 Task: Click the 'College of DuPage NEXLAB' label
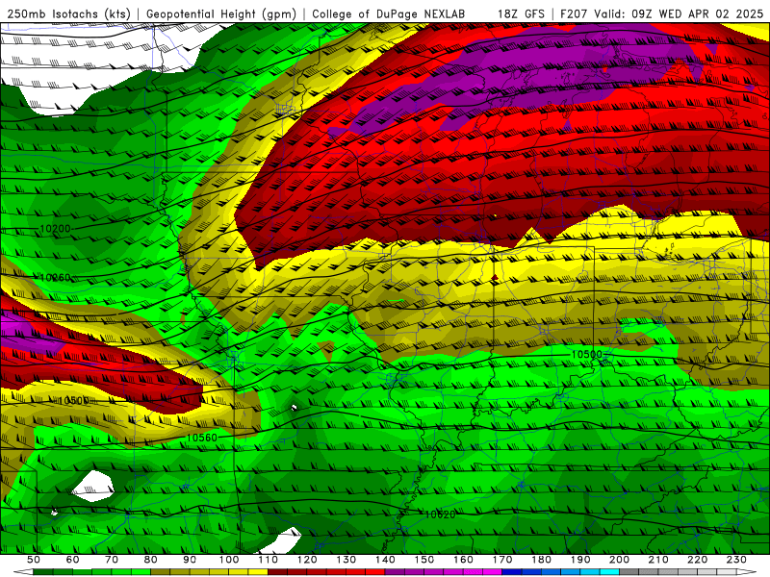(x=389, y=14)
